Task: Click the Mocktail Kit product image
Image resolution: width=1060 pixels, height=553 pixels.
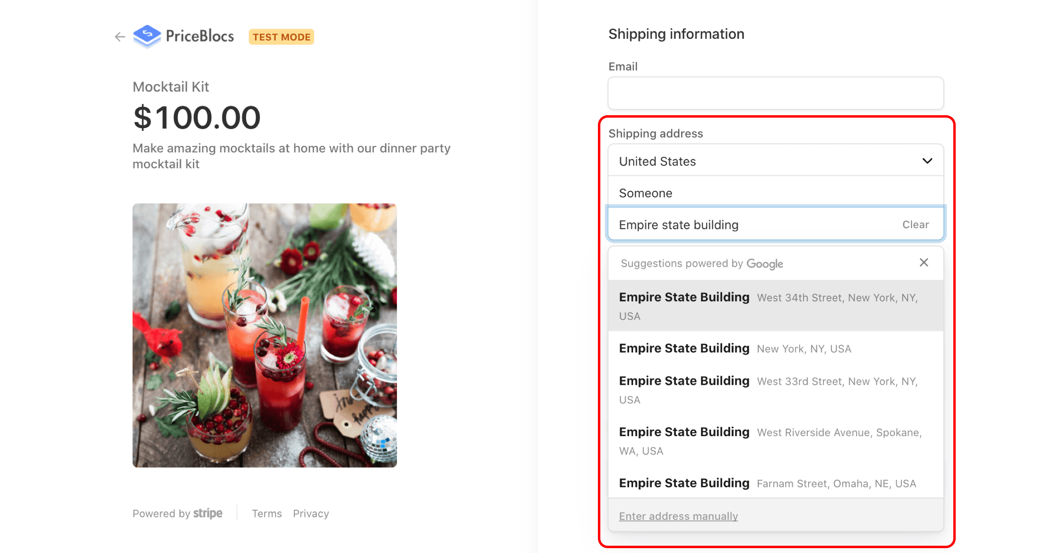Action: point(264,336)
